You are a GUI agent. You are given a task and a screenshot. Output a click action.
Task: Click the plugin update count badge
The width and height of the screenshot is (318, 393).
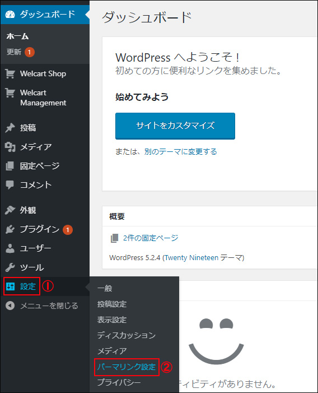tap(68, 230)
